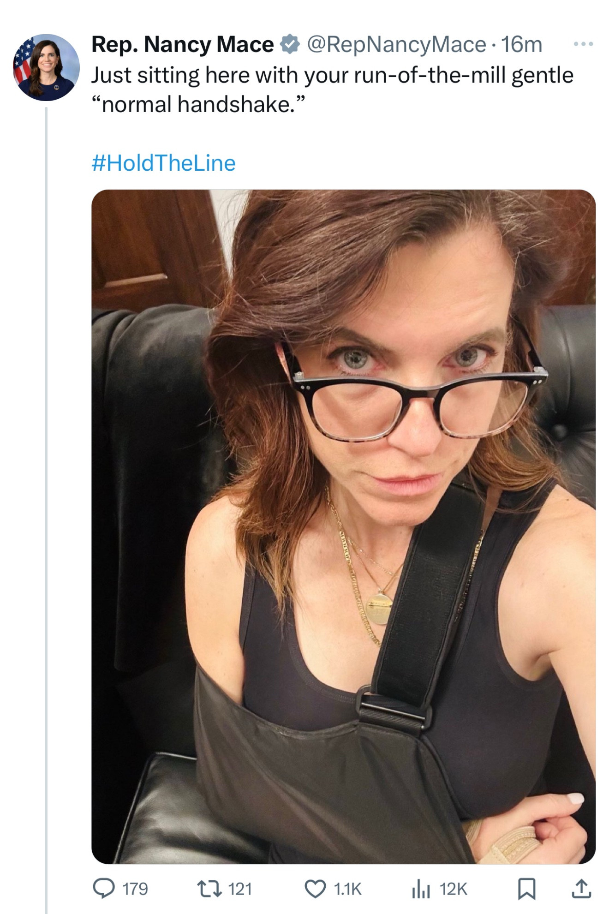Bookmark this post
This screenshot has width=609, height=914.
pyautogui.click(x=526, y=889)
